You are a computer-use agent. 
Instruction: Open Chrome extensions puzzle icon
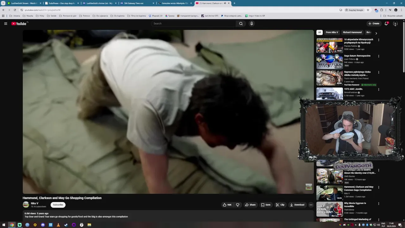tap(382, 10)
